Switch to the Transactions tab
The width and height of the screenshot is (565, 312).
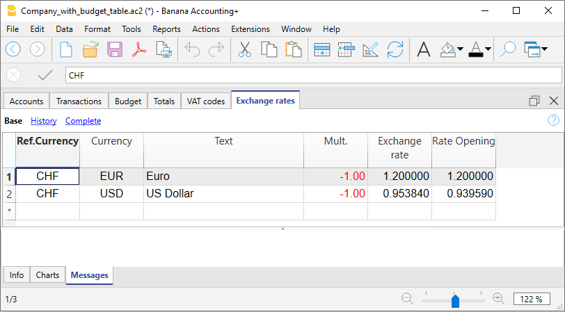[x=79, y=101]
